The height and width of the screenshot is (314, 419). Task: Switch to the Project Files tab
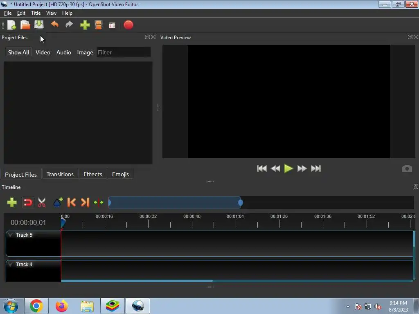pyautogui.click(x=21, y=174)
